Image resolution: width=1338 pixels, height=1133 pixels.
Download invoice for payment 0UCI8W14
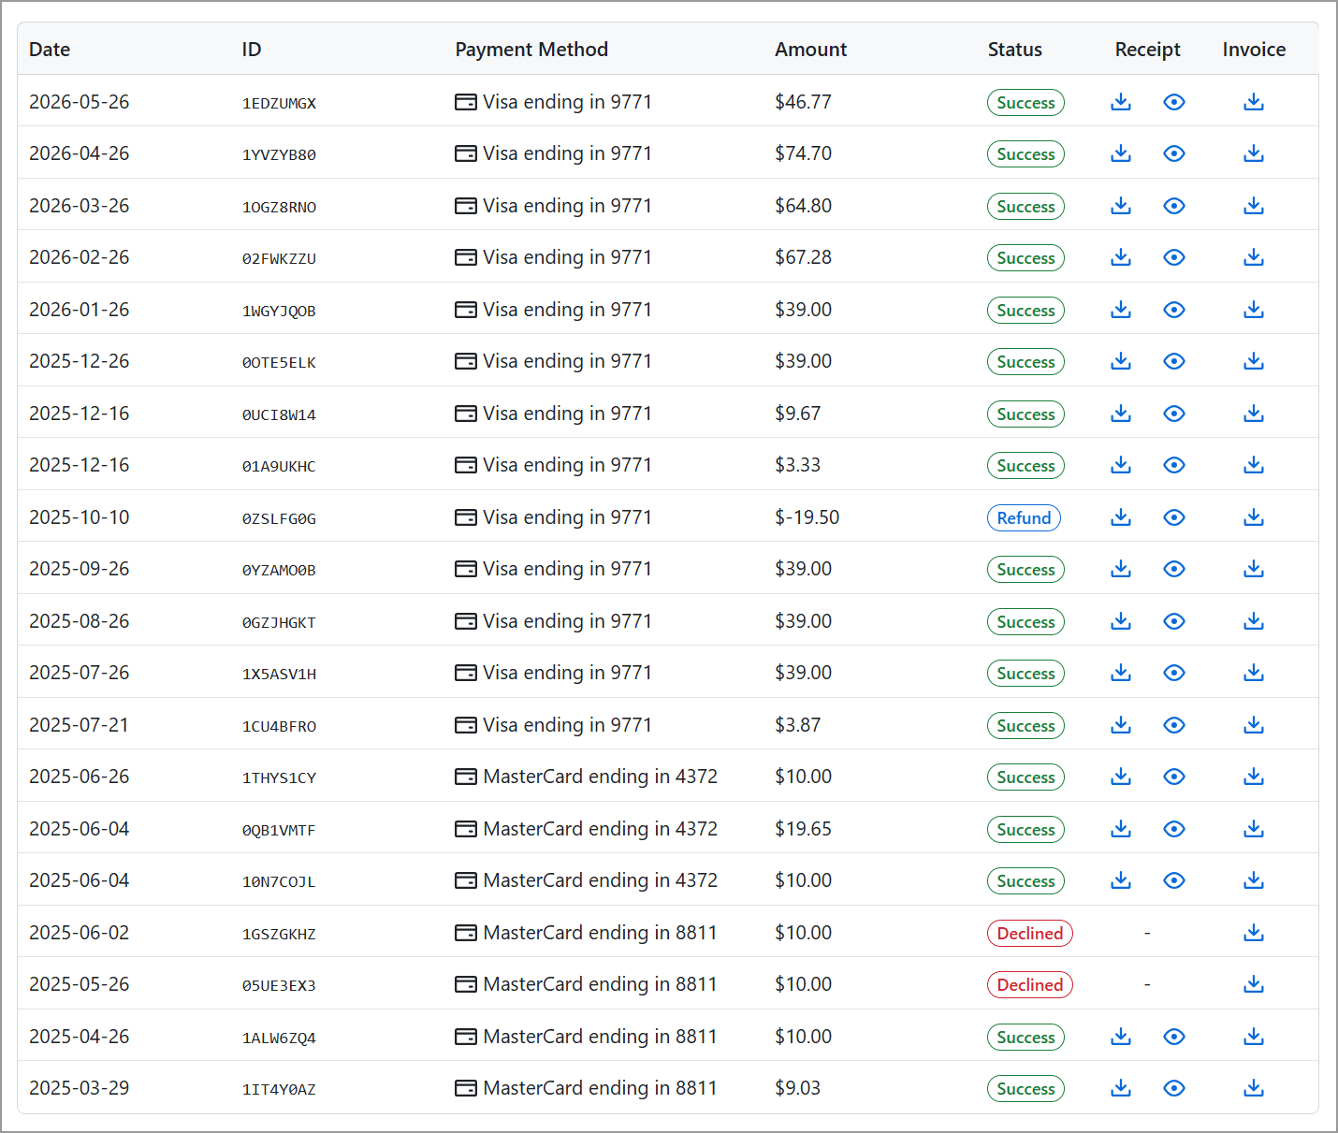pos(1254,414)
